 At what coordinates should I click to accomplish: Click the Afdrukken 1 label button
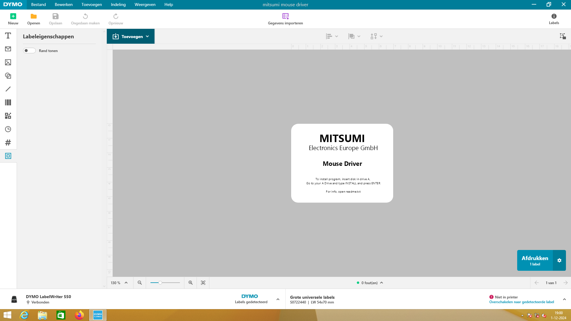tap(535, 260)
